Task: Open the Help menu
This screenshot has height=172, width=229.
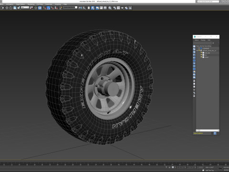Action: pyautogui.click(x=65, y=4)
